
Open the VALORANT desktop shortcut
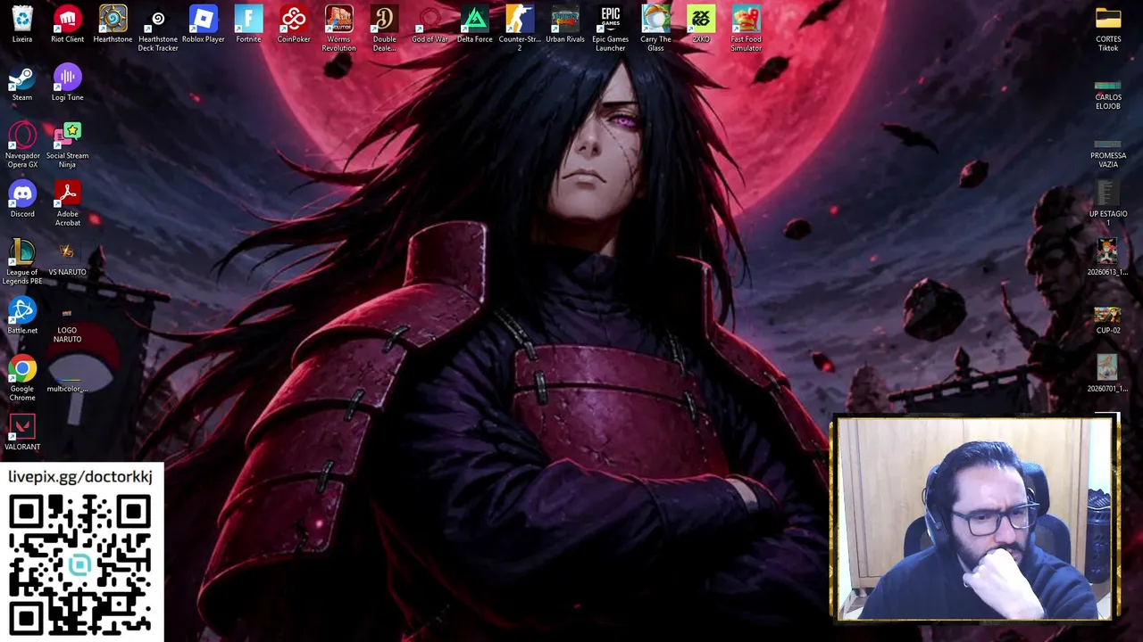[22, 427]
